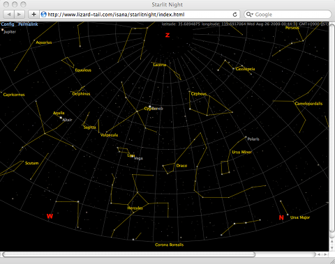Click the browser forward arrow button
The width and height of the screenshot is (335, 264).
click(x=20, y=15)
